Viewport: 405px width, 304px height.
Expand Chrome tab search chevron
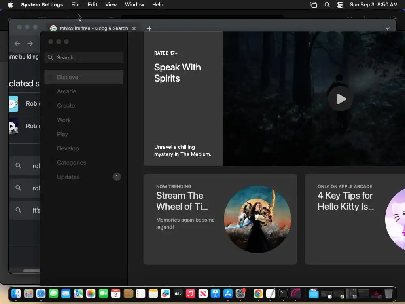tap(388, 28)
